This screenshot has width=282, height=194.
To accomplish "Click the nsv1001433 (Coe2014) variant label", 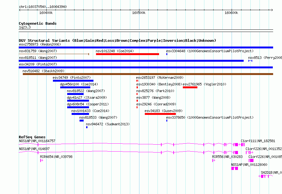I will [x=90, y=111].
